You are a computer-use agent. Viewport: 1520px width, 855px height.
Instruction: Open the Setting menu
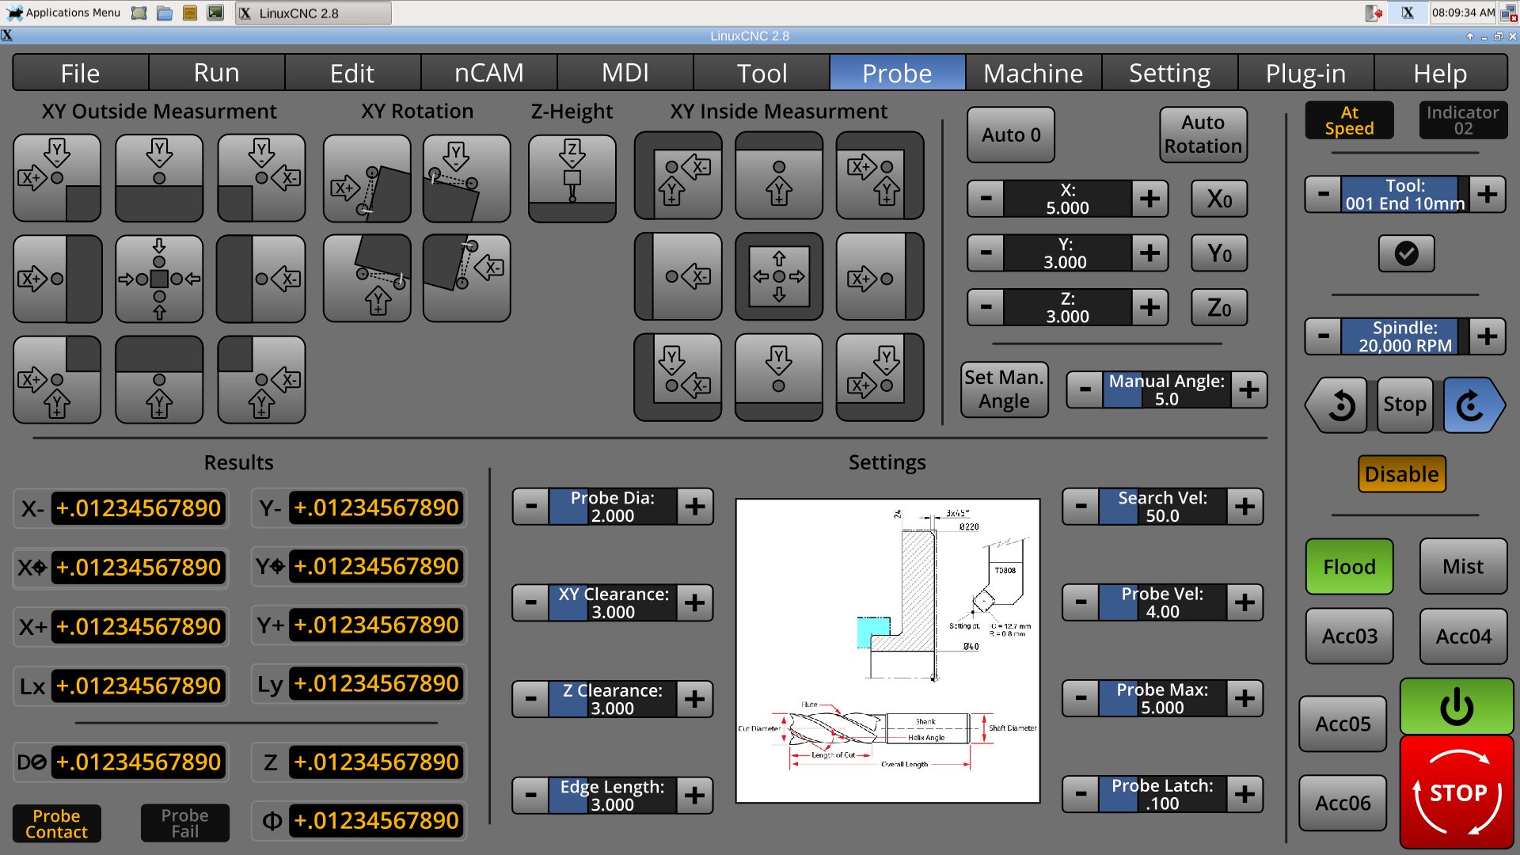click(x=1169, y=73)
